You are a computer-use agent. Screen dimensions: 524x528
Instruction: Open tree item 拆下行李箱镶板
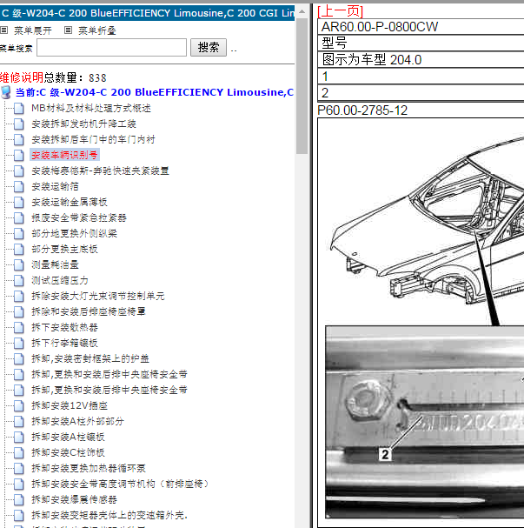coord(64,343)
